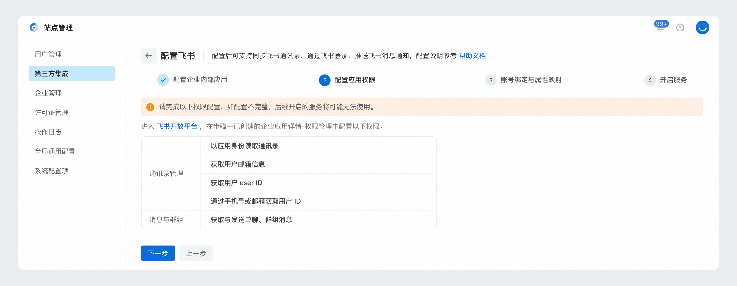Click the 获取用户邮箱信息 row
The image size is (737, 286).
318,164
